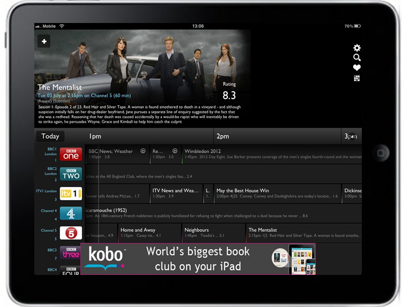Open BBC Two All England Club listing
The image size is (402, 307).
[224, 174]
